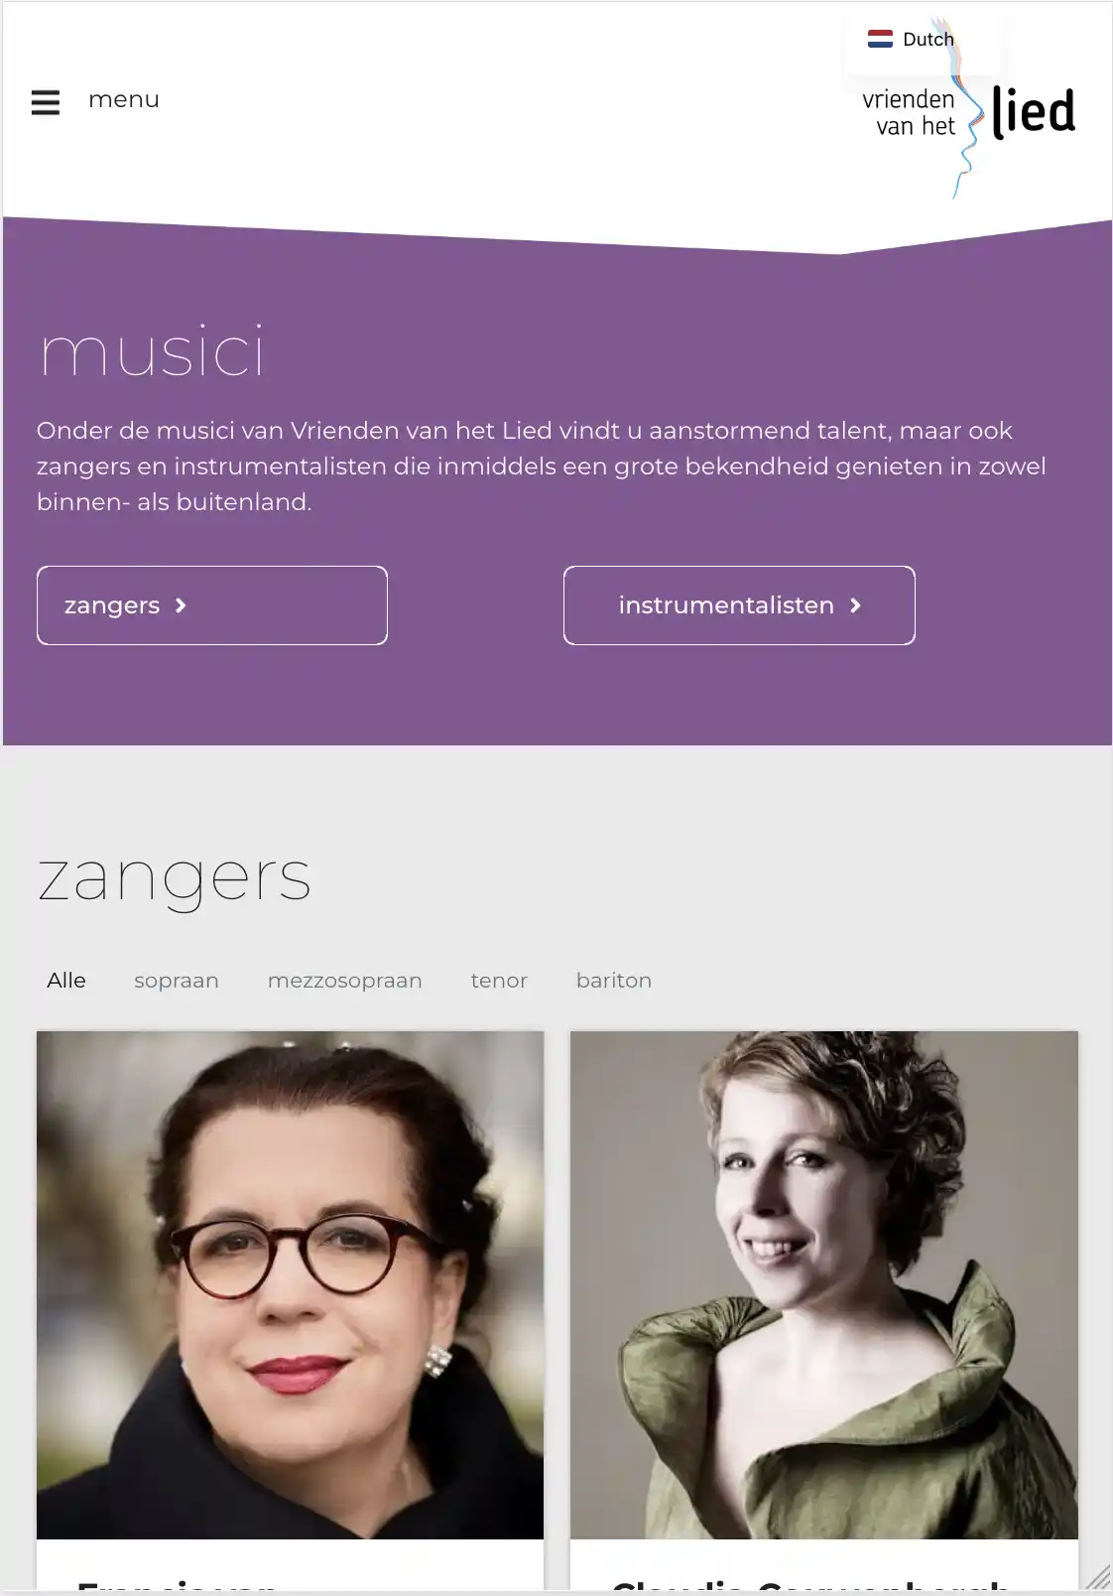Open the photo of the woman in a green dress
The image size is (1113, 1596).
[824, 1285]
